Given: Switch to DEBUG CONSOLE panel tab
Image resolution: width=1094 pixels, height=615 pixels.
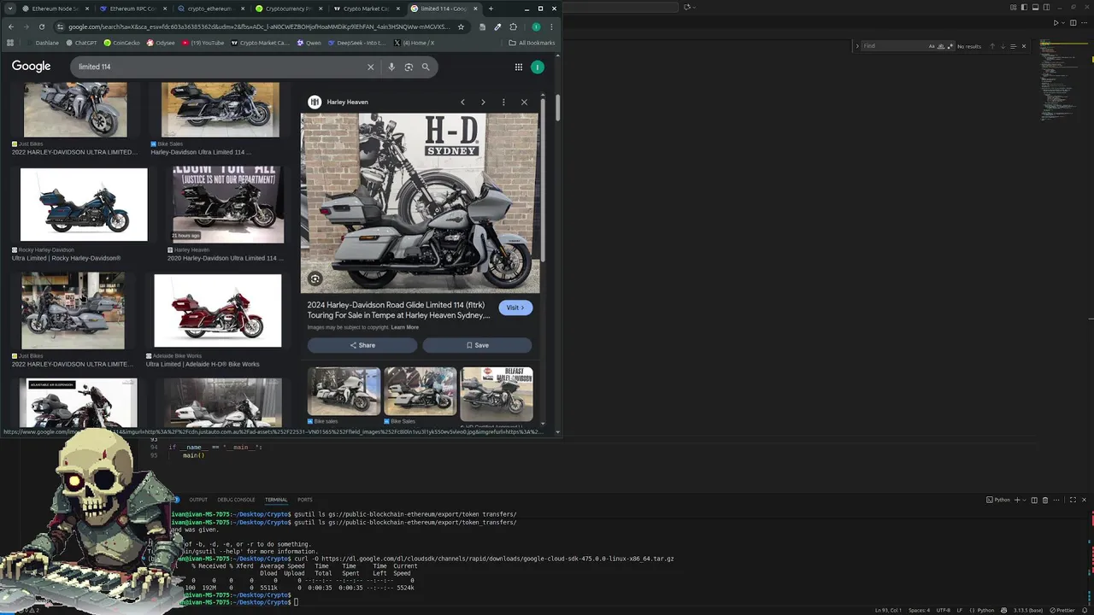Looking at the screenshot, I should coord(236,500).
